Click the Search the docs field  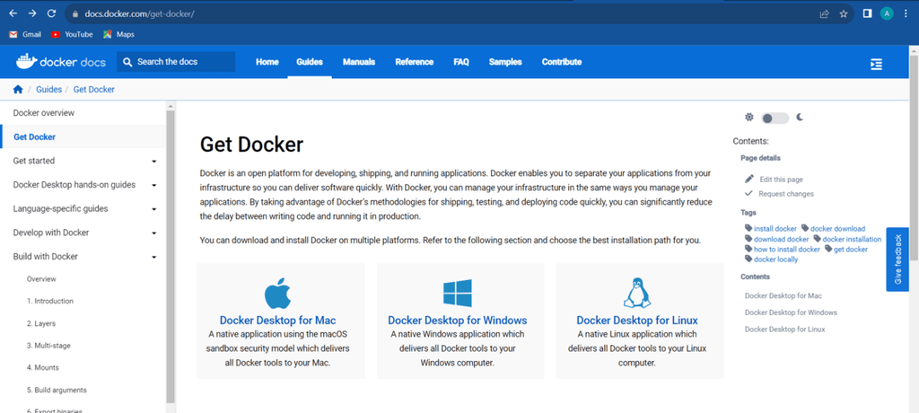click(x=176, y=62)
